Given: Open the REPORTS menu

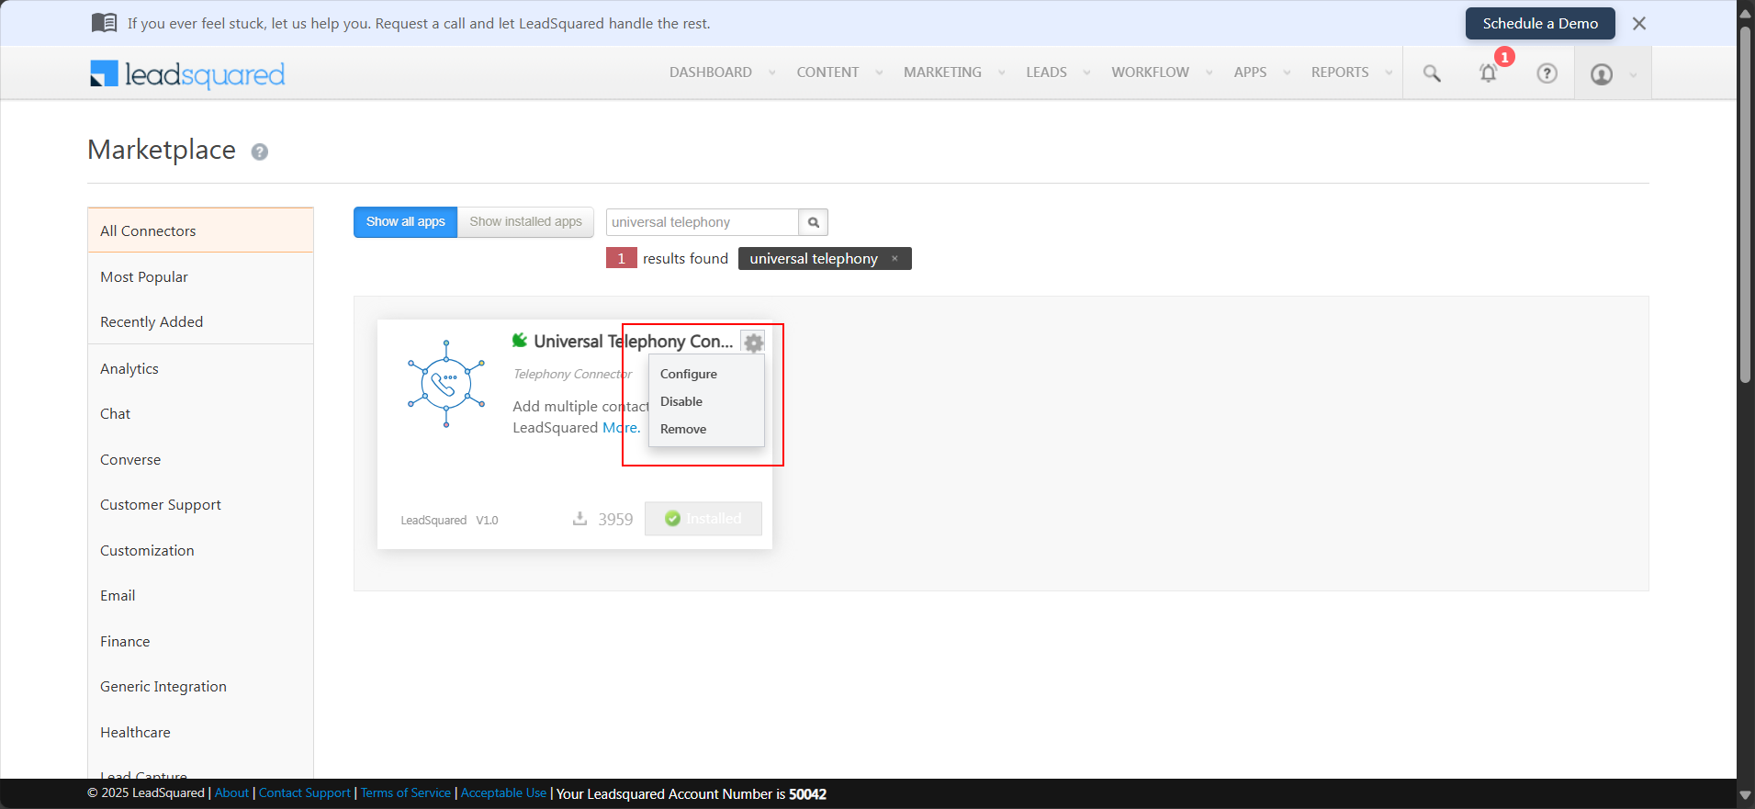Looking at the screenshot, I should (x=1340, y=73).
